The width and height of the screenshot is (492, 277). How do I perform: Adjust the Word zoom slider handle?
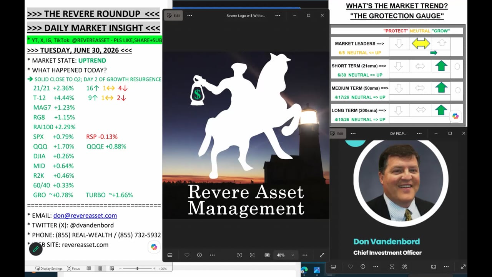[137, 269]
